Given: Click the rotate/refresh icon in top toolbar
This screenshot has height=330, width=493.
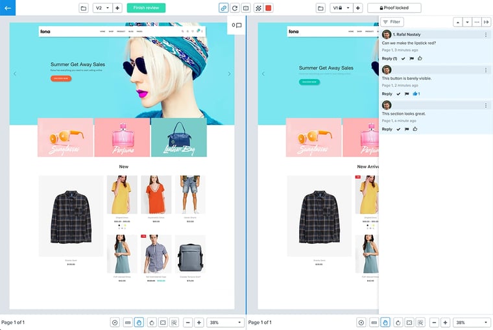Looking at the screenshot, I should pos(235,8).
